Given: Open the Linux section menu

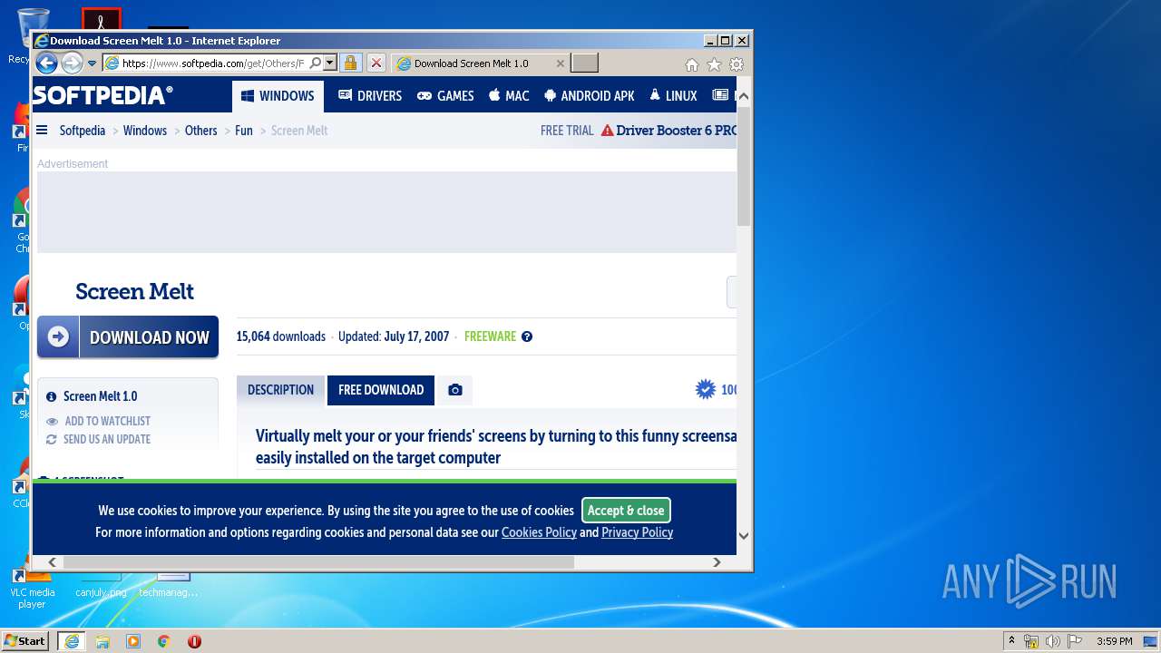Looking at the screenshot, I should (x=673, y=96).
